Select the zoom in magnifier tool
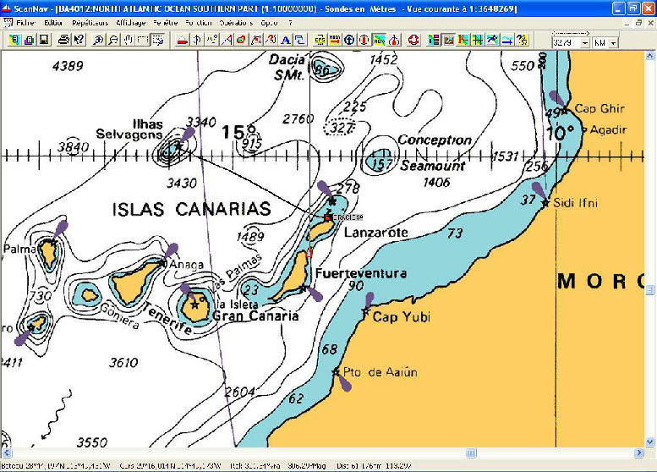 coord(99,40)
